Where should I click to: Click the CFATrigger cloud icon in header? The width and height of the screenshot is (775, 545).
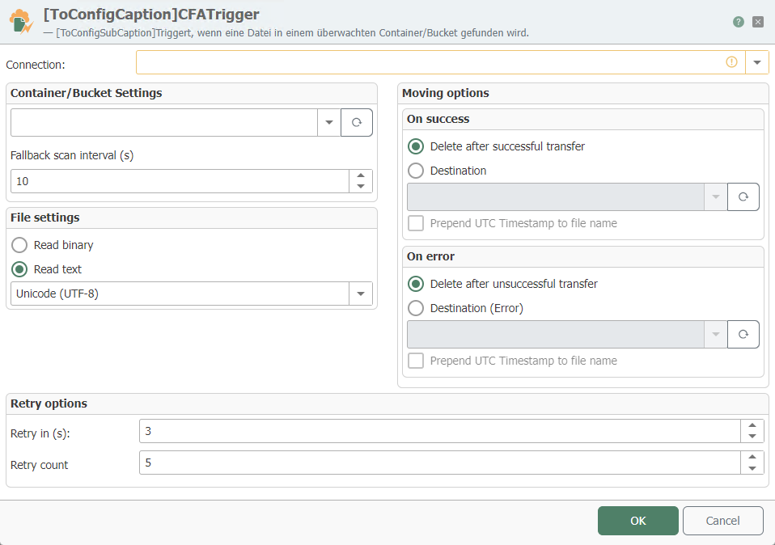point(20,21)
